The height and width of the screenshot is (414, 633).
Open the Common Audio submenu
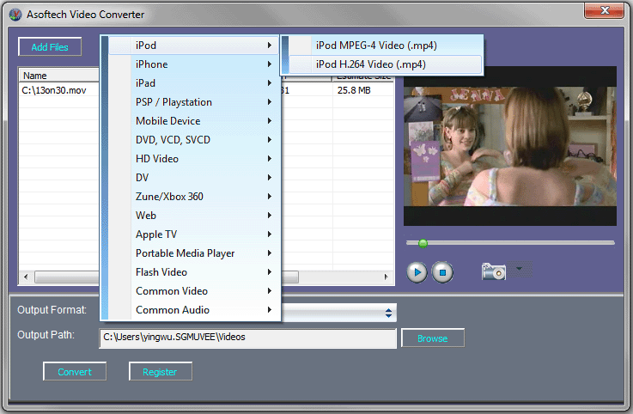193,310
